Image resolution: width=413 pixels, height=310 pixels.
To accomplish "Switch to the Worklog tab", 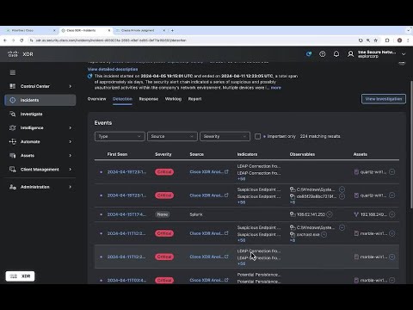I will tap(173, 99).
